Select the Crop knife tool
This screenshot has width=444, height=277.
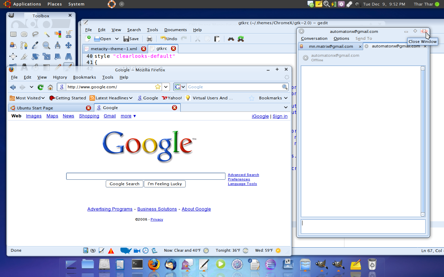tap(24, 56)
